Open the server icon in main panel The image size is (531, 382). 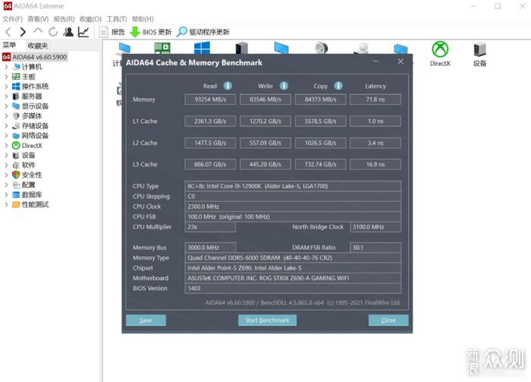coord(242,48)
